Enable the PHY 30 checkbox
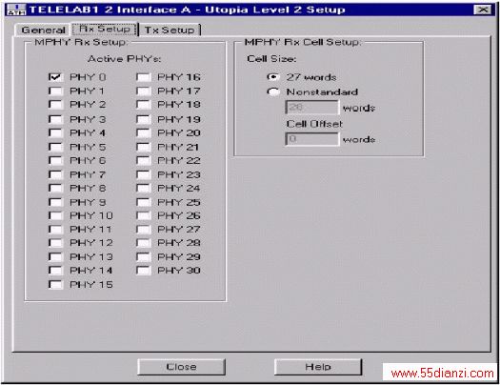Screen dimensions: 500x385 [x=143, y=271]
